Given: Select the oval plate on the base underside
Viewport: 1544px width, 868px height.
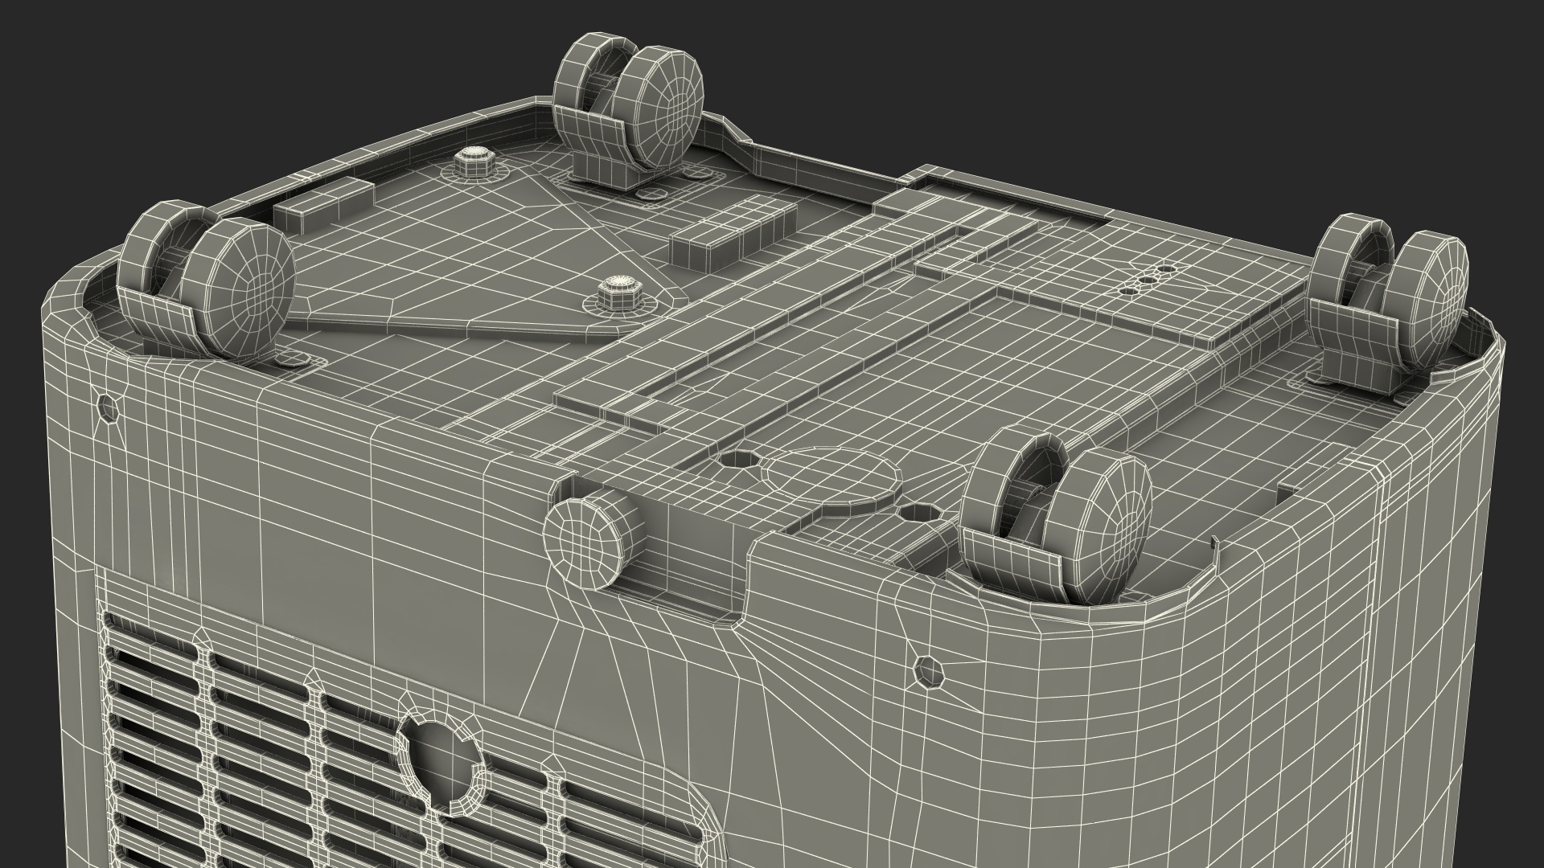Looking at the screenshot, I should coord(832,476).
